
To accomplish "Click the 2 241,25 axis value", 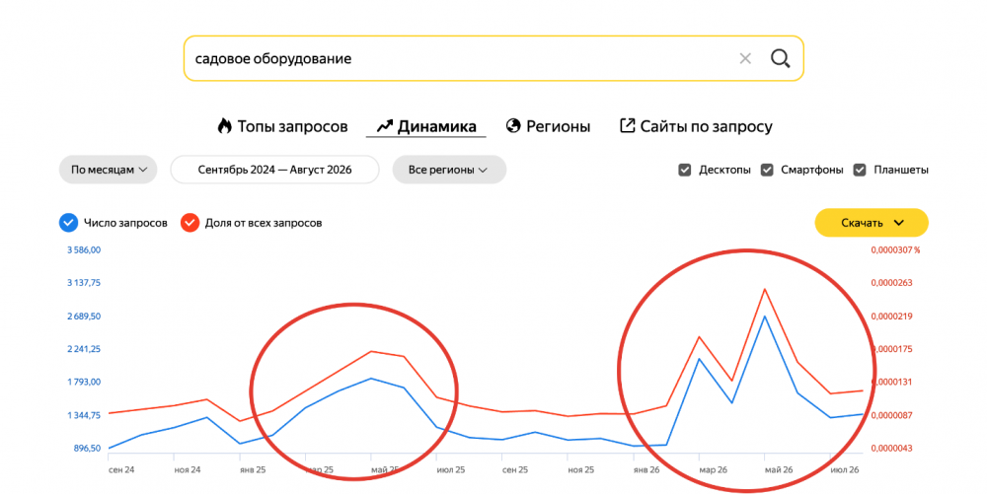I will tap(84, 349).
